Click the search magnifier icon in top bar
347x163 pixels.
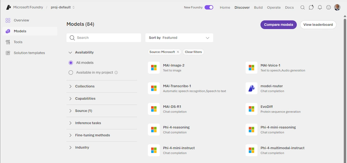coord(303,7)
